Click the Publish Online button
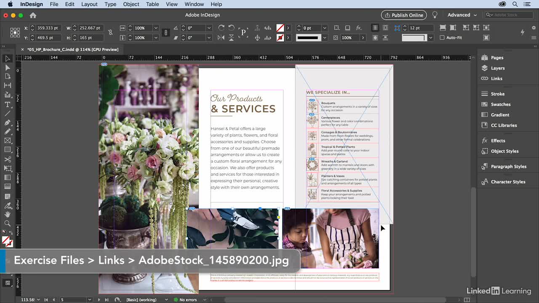The height and width of the screenshot is (303, 539). pyautogui.click(x=404, y=15)
